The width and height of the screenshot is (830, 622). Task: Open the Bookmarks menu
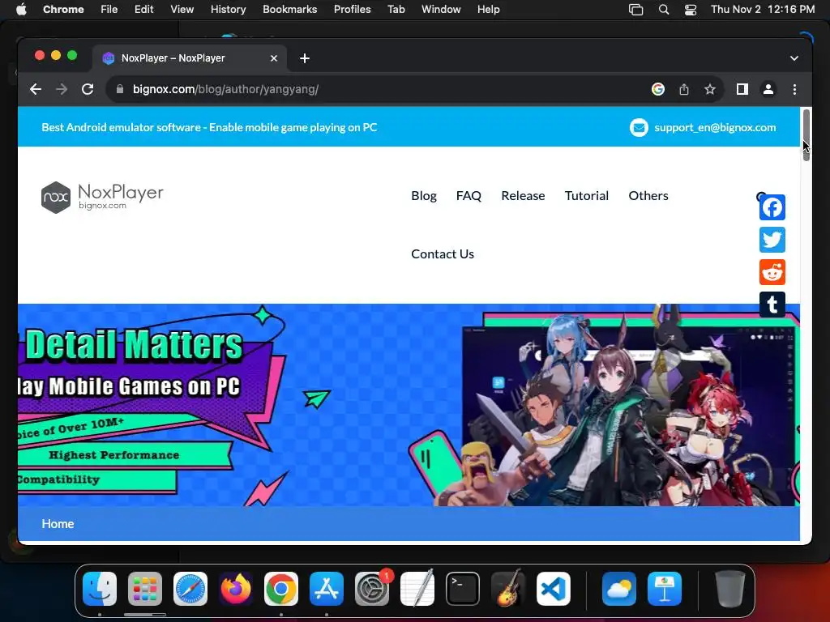290,10
